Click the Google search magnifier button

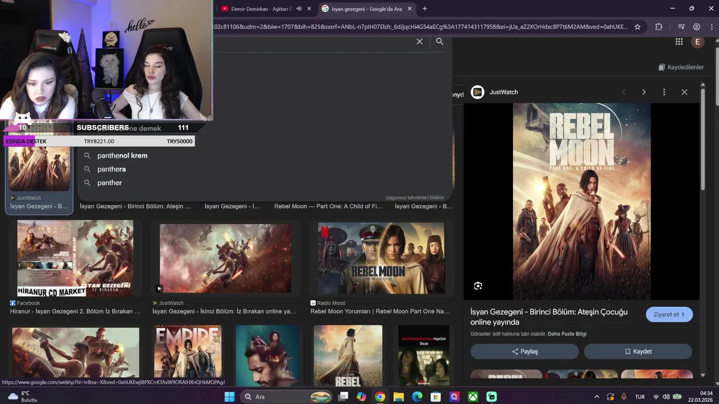440,42
